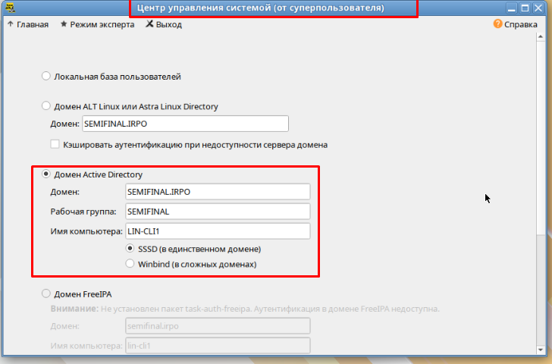Choose Домен ALT Linux или Astra Linux Directory

click(x=46, y=106)
